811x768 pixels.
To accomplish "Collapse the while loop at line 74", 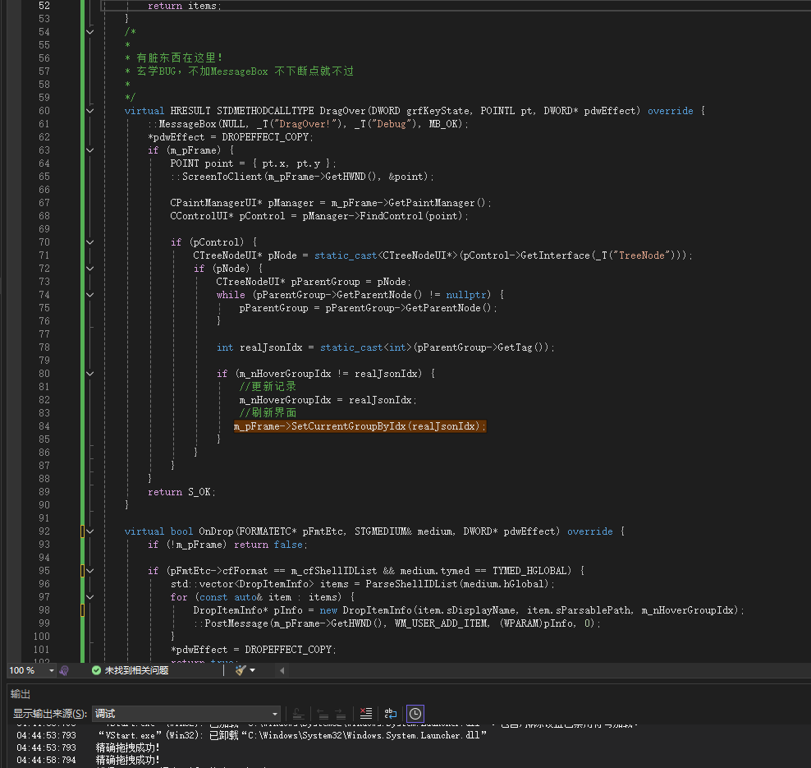I will pos(90,295).
